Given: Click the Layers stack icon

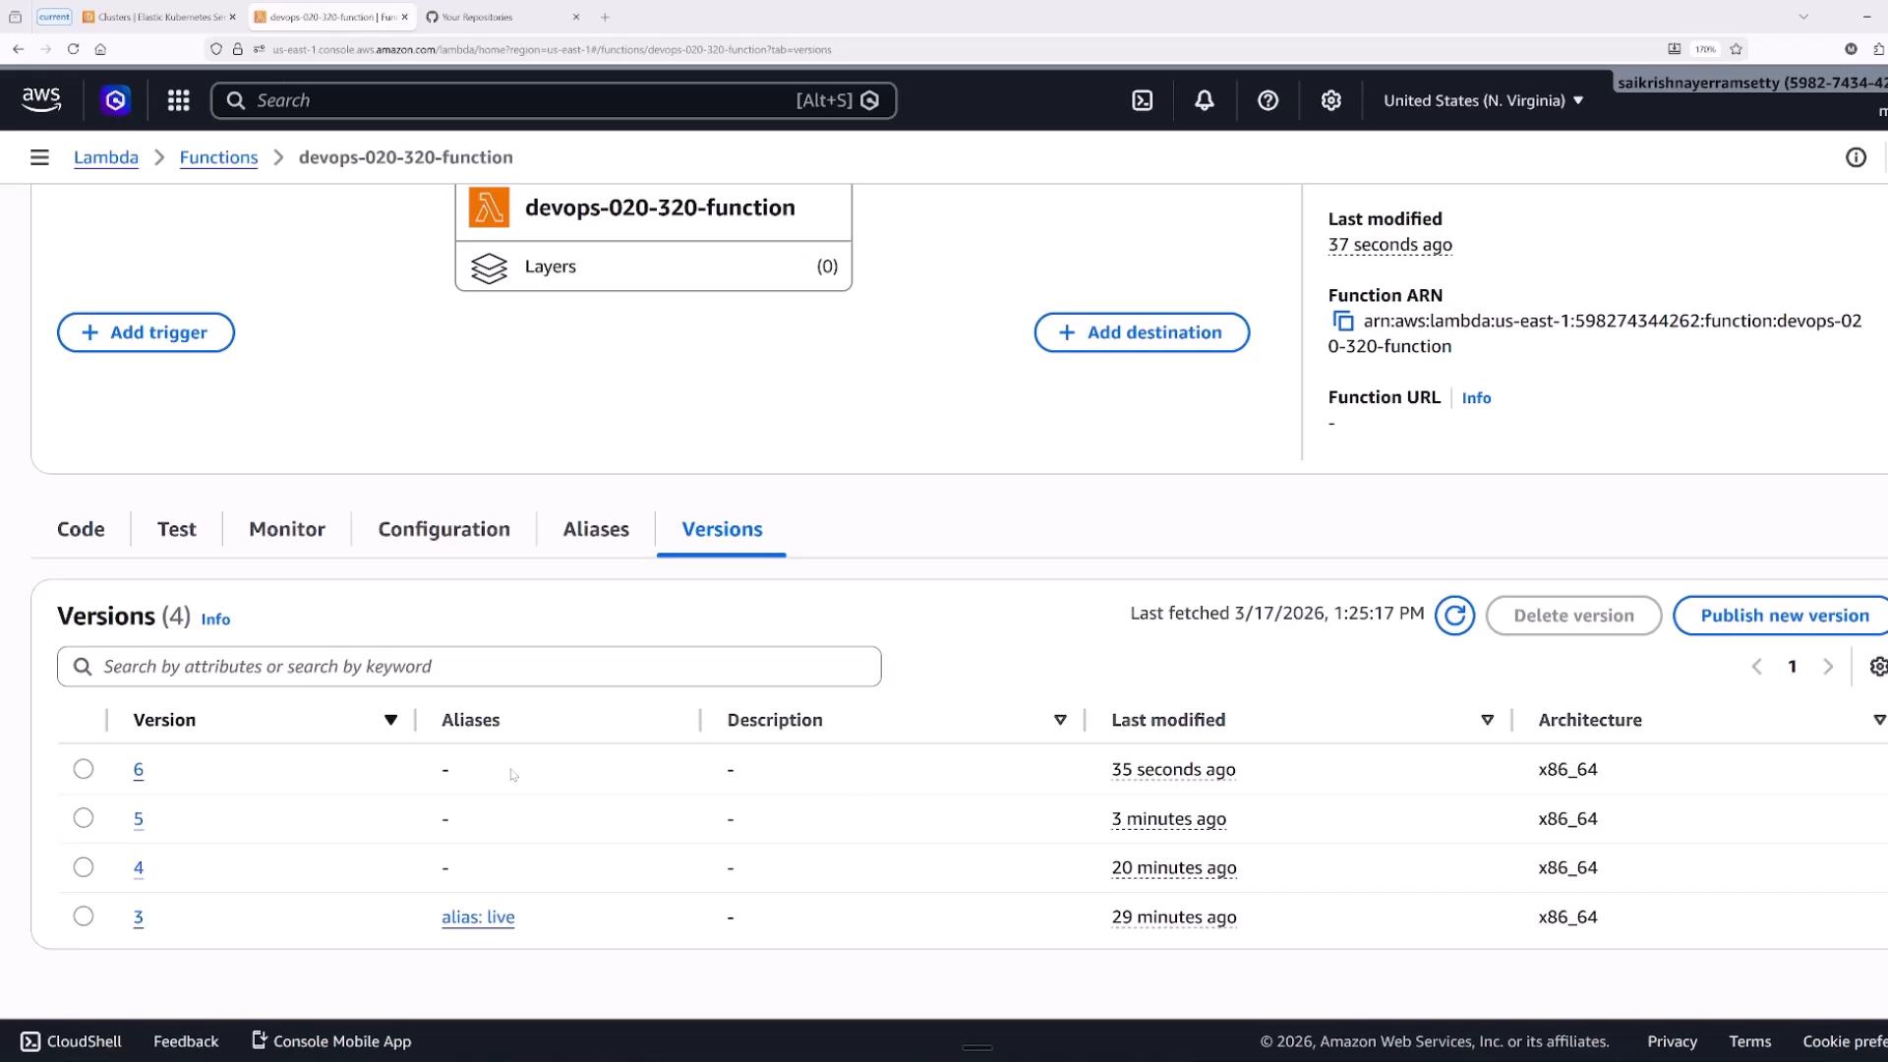Looking at the screenshot, I should [x=489, y=267].
